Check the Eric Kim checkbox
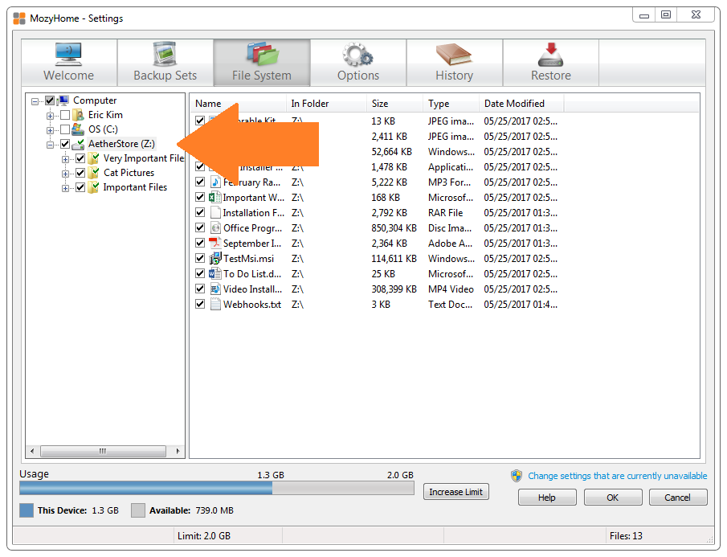 65,115
